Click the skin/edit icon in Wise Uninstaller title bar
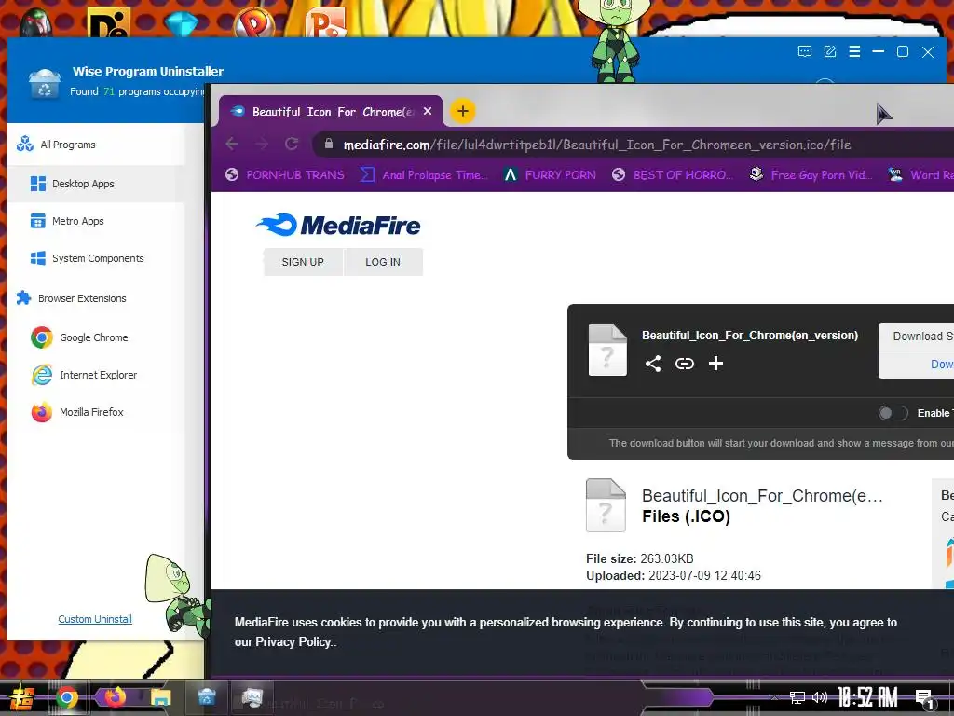Viewport: 954px width, 716px height. [830, 52]
